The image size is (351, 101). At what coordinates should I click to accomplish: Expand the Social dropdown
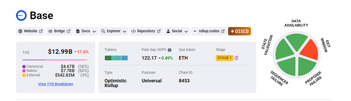[177, 31]
